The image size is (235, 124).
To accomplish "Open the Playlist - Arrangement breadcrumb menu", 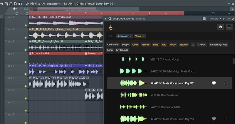I will [45, 4].
